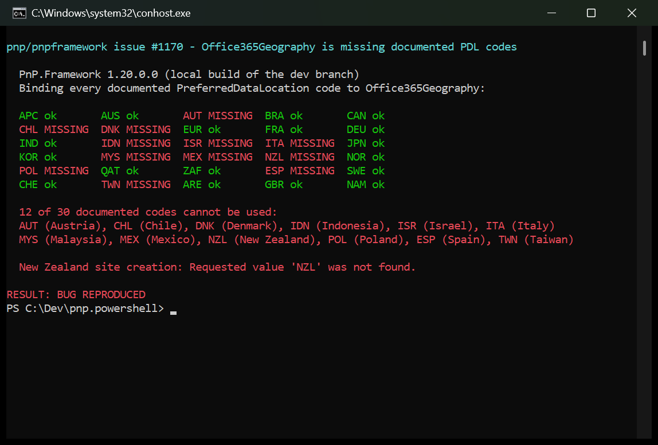Click the issue #1170 heading line
This screenshot has height=445, width=658.
coord(261,46)
